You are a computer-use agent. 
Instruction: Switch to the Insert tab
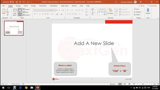point(26,6)
